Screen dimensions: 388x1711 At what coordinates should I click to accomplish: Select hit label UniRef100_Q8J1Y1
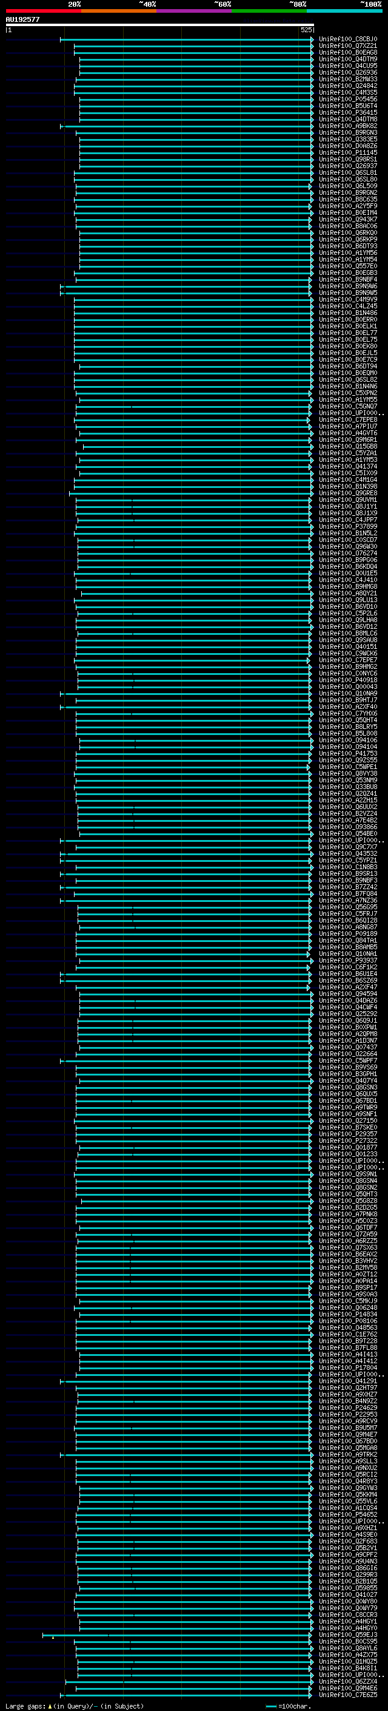(348, 507)
